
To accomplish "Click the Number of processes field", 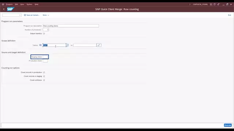I will tap(46, 30).
